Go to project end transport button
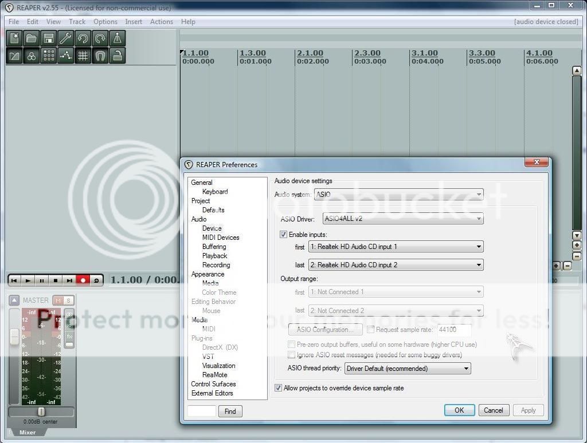587x443 pixels. 69,280
